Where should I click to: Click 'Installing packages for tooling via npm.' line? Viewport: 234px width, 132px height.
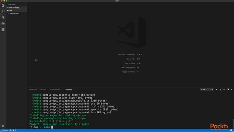(x=58, y=115)
